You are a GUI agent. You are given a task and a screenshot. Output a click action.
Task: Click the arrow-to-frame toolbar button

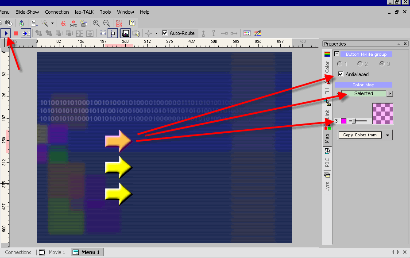click(x=26, y=33)
